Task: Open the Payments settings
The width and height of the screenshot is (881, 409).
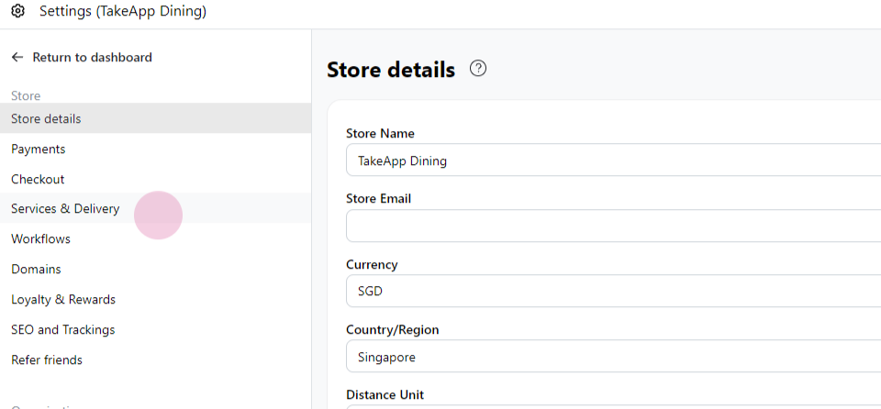Action: (x=156, y=149)
